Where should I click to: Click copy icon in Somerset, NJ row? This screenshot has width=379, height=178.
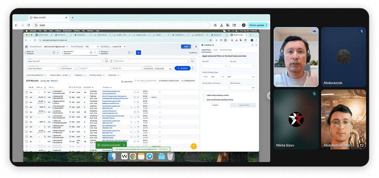[x=138, y=97]
